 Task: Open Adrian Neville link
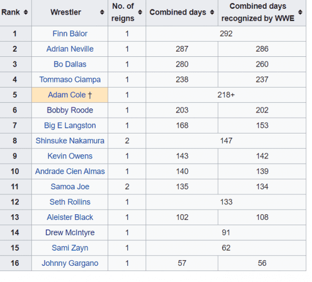[x=70, y=49]
